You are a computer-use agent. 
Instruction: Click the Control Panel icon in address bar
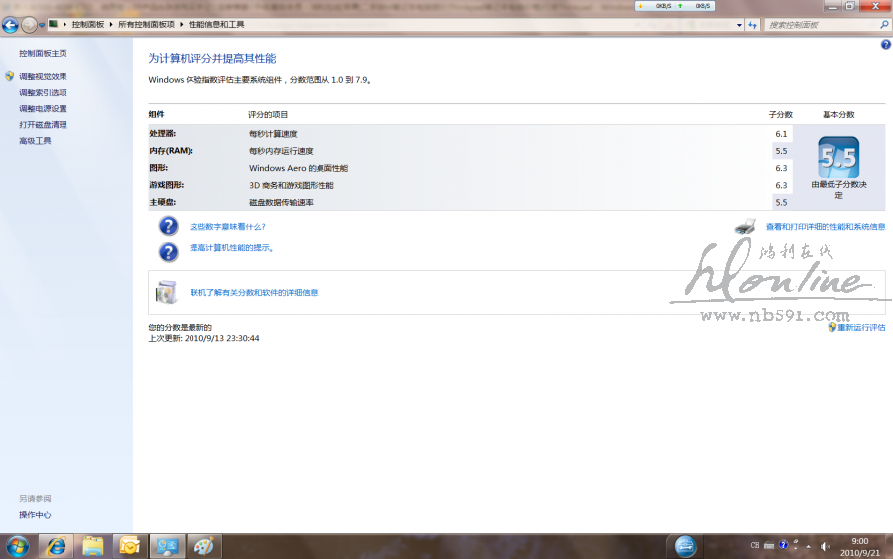click(53, 24)
